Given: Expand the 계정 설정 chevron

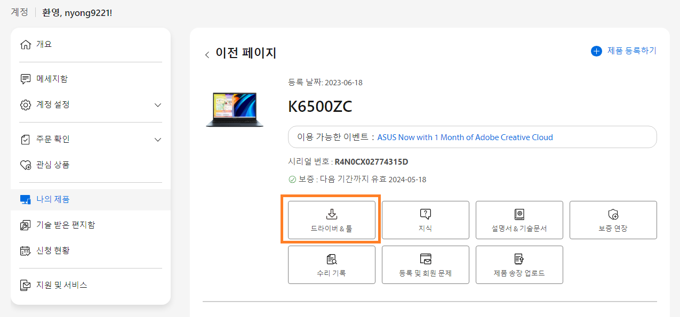Looking at the screenshot, I should [158, 105].
